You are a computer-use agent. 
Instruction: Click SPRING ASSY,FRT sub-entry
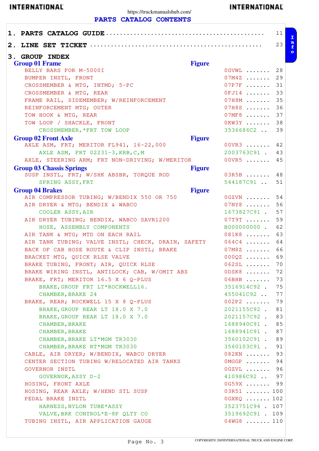[66, 182]
